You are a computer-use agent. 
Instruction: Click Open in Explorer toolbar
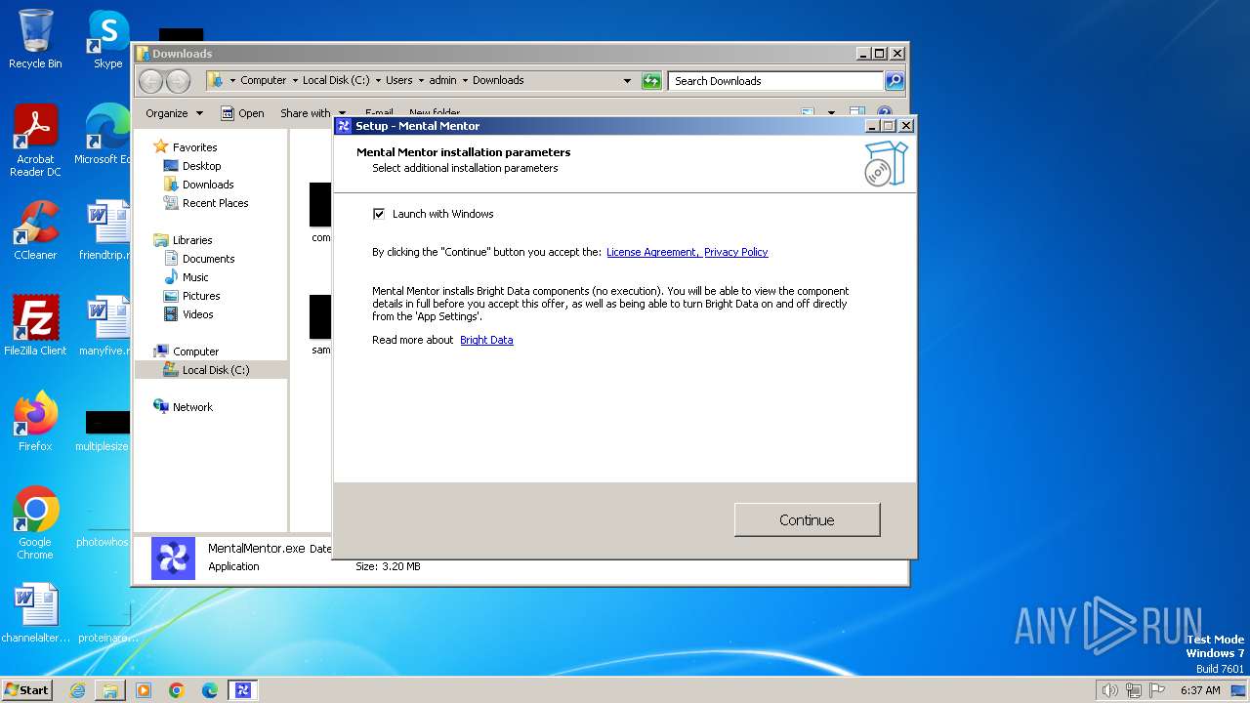[242, 113]
